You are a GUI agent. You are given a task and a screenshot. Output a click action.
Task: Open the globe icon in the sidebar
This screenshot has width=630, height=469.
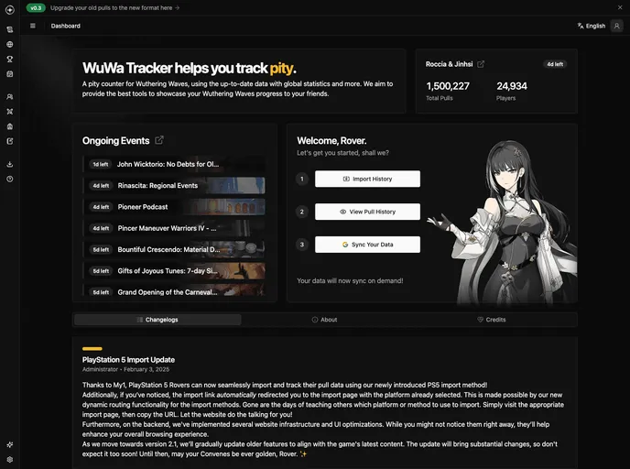(9, 44)
